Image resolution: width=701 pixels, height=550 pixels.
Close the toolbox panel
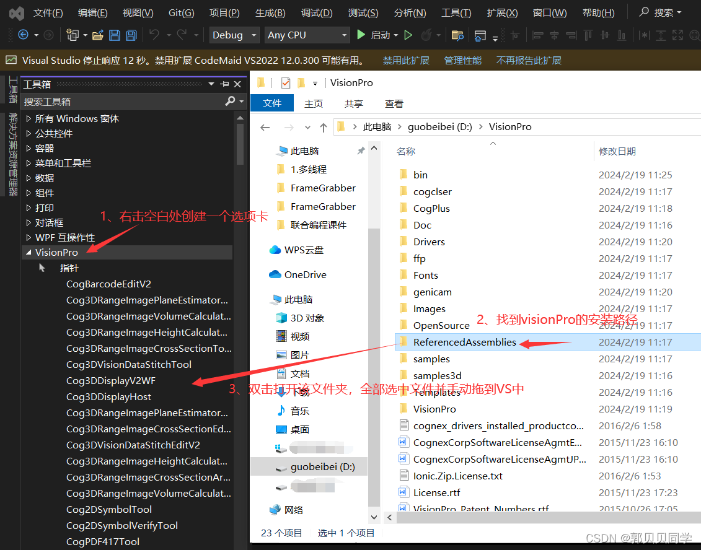pyautogui.click(x=238, y=84)
